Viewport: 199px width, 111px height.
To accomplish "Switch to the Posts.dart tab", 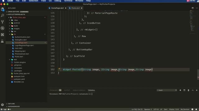I will 76,8.
